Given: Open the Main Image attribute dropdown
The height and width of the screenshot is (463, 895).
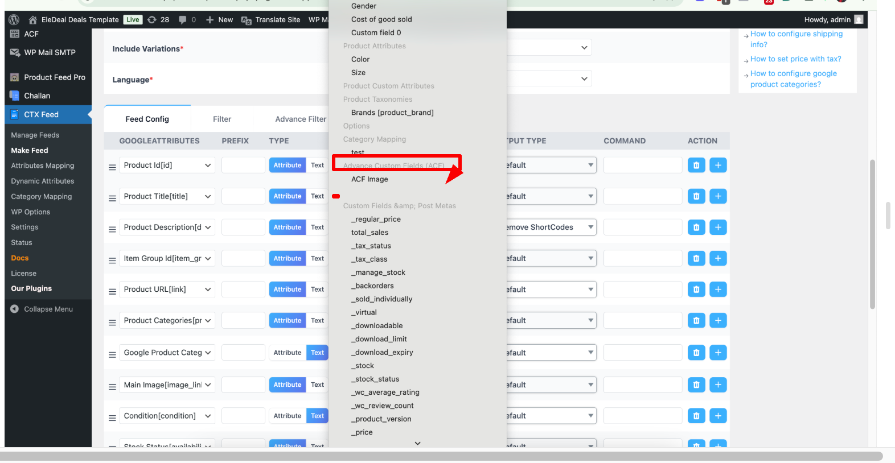Looking at the screenshot, I should pos(167,385).
